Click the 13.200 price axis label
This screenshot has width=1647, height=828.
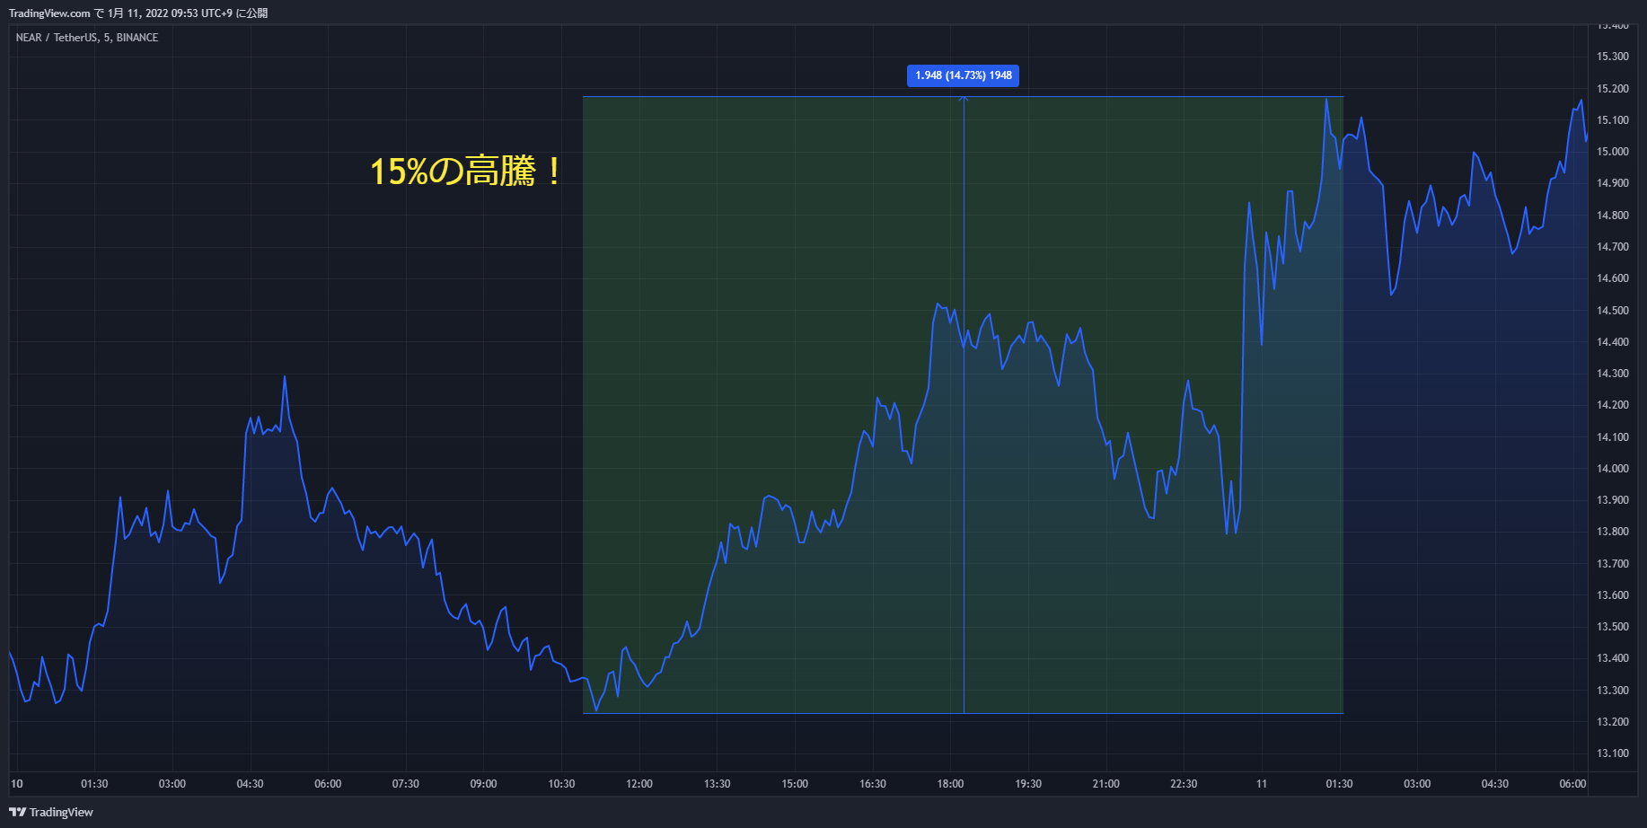[1612, 722]
